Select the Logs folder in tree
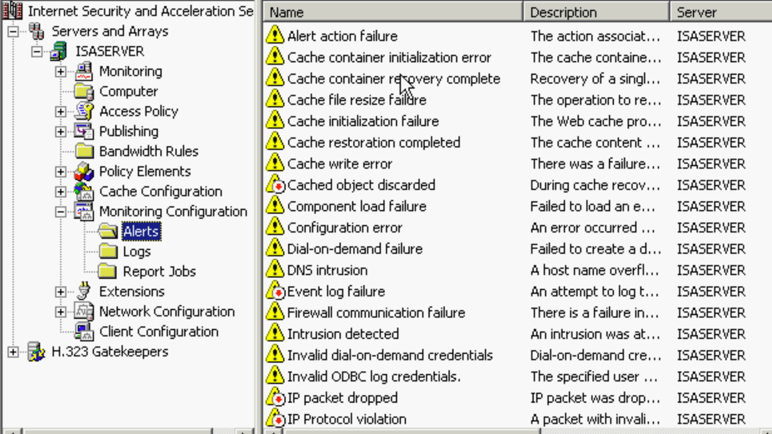Screen dimensions: 772x434 [137, 251]
